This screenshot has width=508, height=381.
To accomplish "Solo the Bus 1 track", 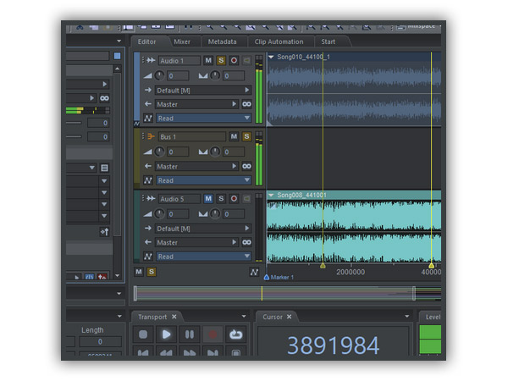I will pos(246,136).
